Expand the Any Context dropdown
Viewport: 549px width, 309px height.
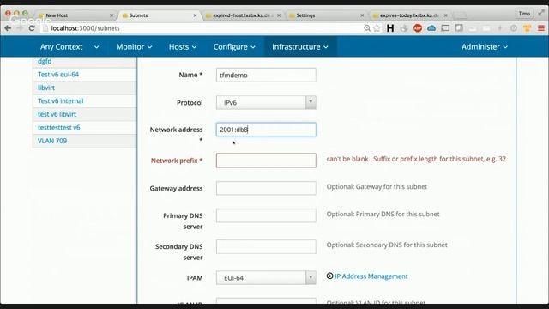coord(69,46)
